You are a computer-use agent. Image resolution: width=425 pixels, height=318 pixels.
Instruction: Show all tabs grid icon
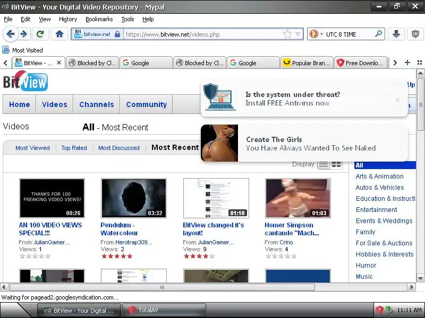[419, 63]
